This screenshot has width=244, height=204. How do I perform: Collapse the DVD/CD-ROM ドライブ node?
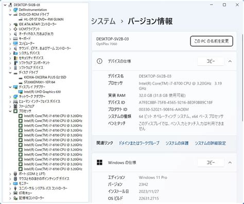coord(10,14)
